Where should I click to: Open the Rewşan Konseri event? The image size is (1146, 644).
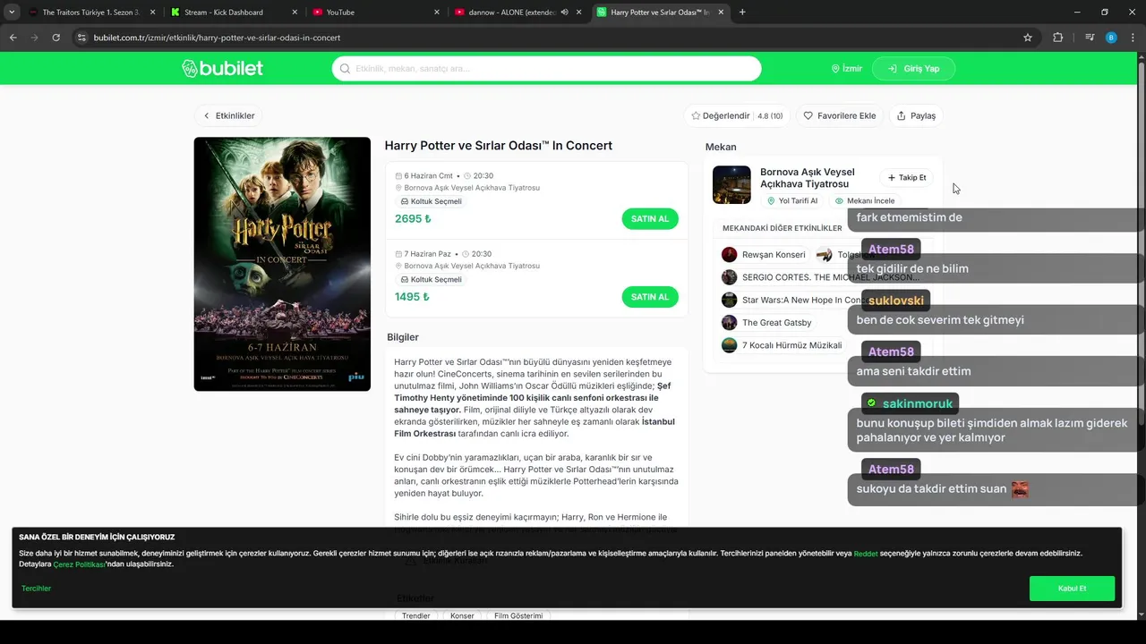coord(764,255)
